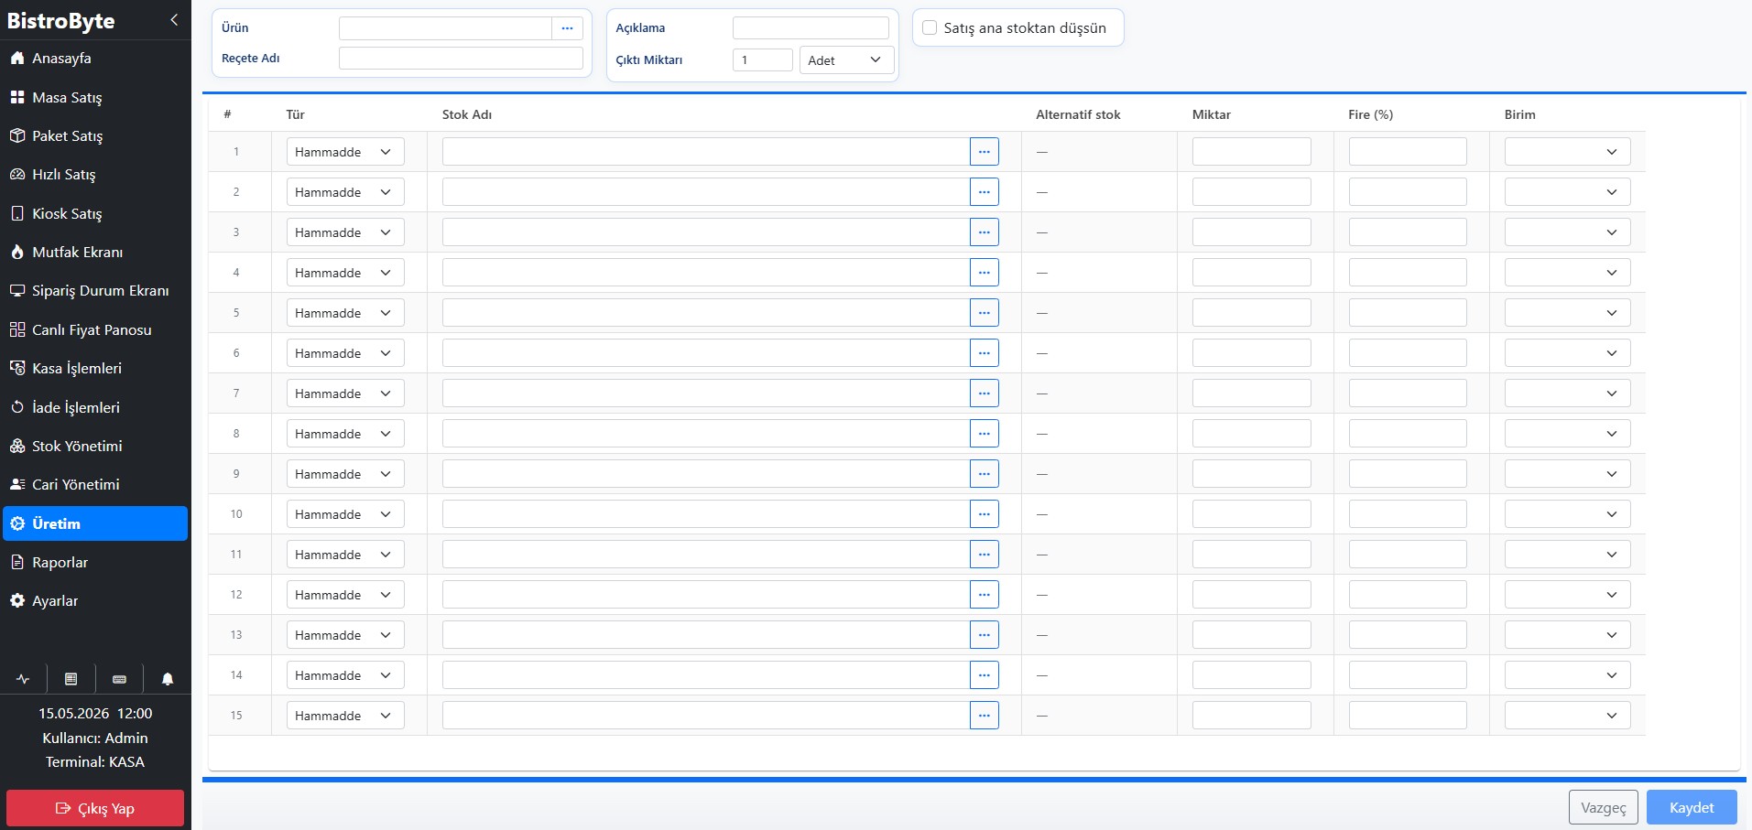Viewport: 1752px width, 830px height.
Task: Open stock picker button in row 10
Action: pyautogui.click(x=984, y=514)
